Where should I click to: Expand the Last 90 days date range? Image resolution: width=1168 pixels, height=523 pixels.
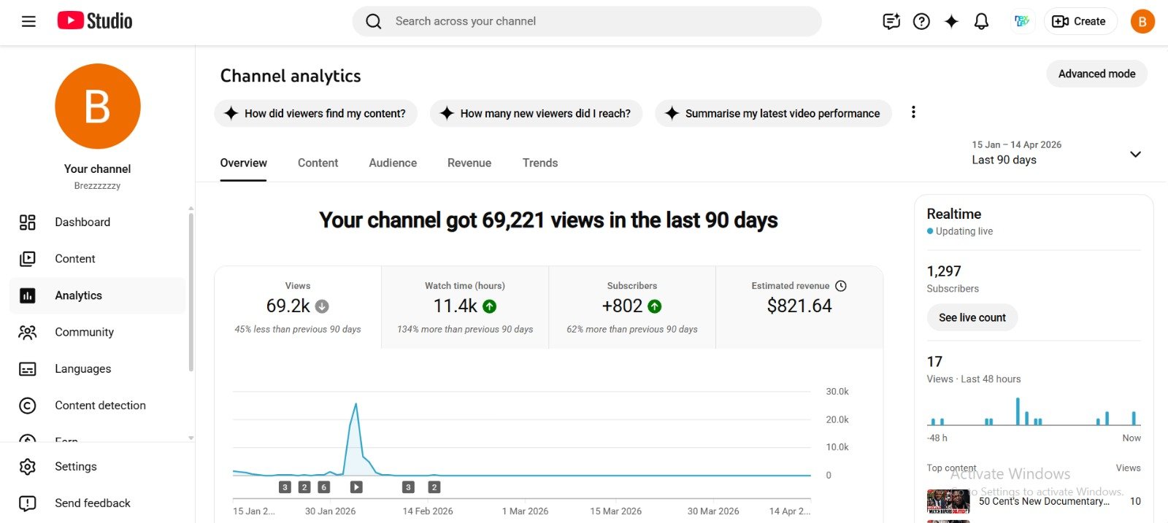1134,154
